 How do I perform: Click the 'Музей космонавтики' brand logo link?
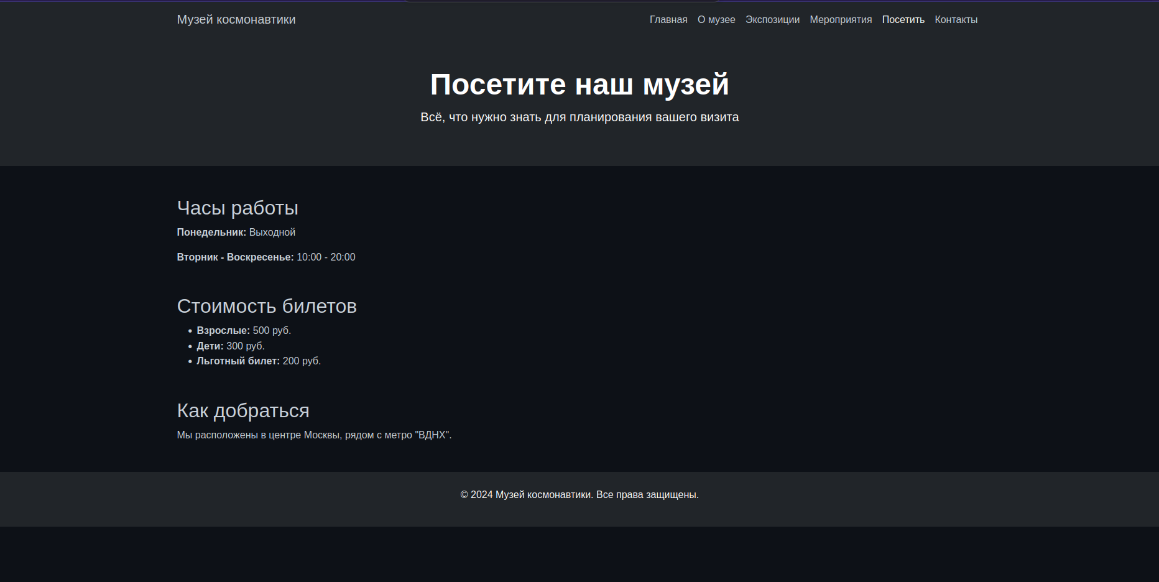pos(236,20)
